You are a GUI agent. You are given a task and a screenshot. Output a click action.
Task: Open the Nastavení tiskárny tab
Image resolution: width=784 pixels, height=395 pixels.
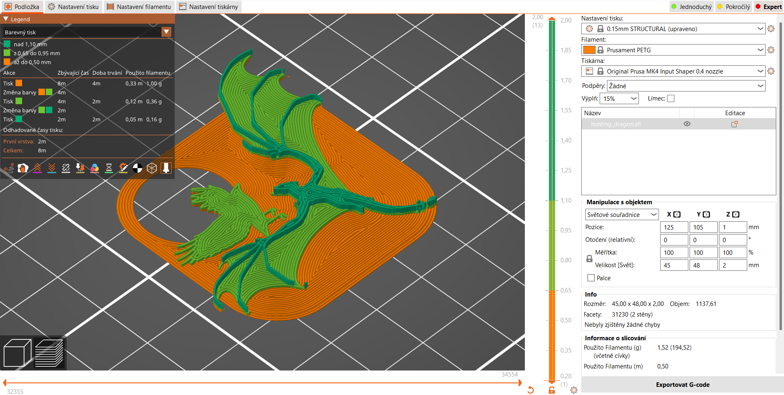tap(208, 7)
